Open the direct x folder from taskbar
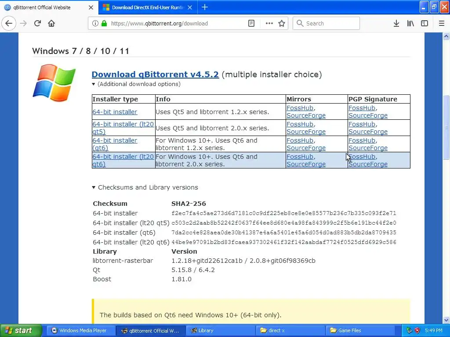The height and width of the screenshot is (337, 450). [290, 330]
